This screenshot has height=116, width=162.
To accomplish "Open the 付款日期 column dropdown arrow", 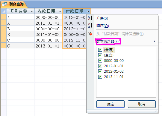I will pyautogui.click(x=88, y=11).
